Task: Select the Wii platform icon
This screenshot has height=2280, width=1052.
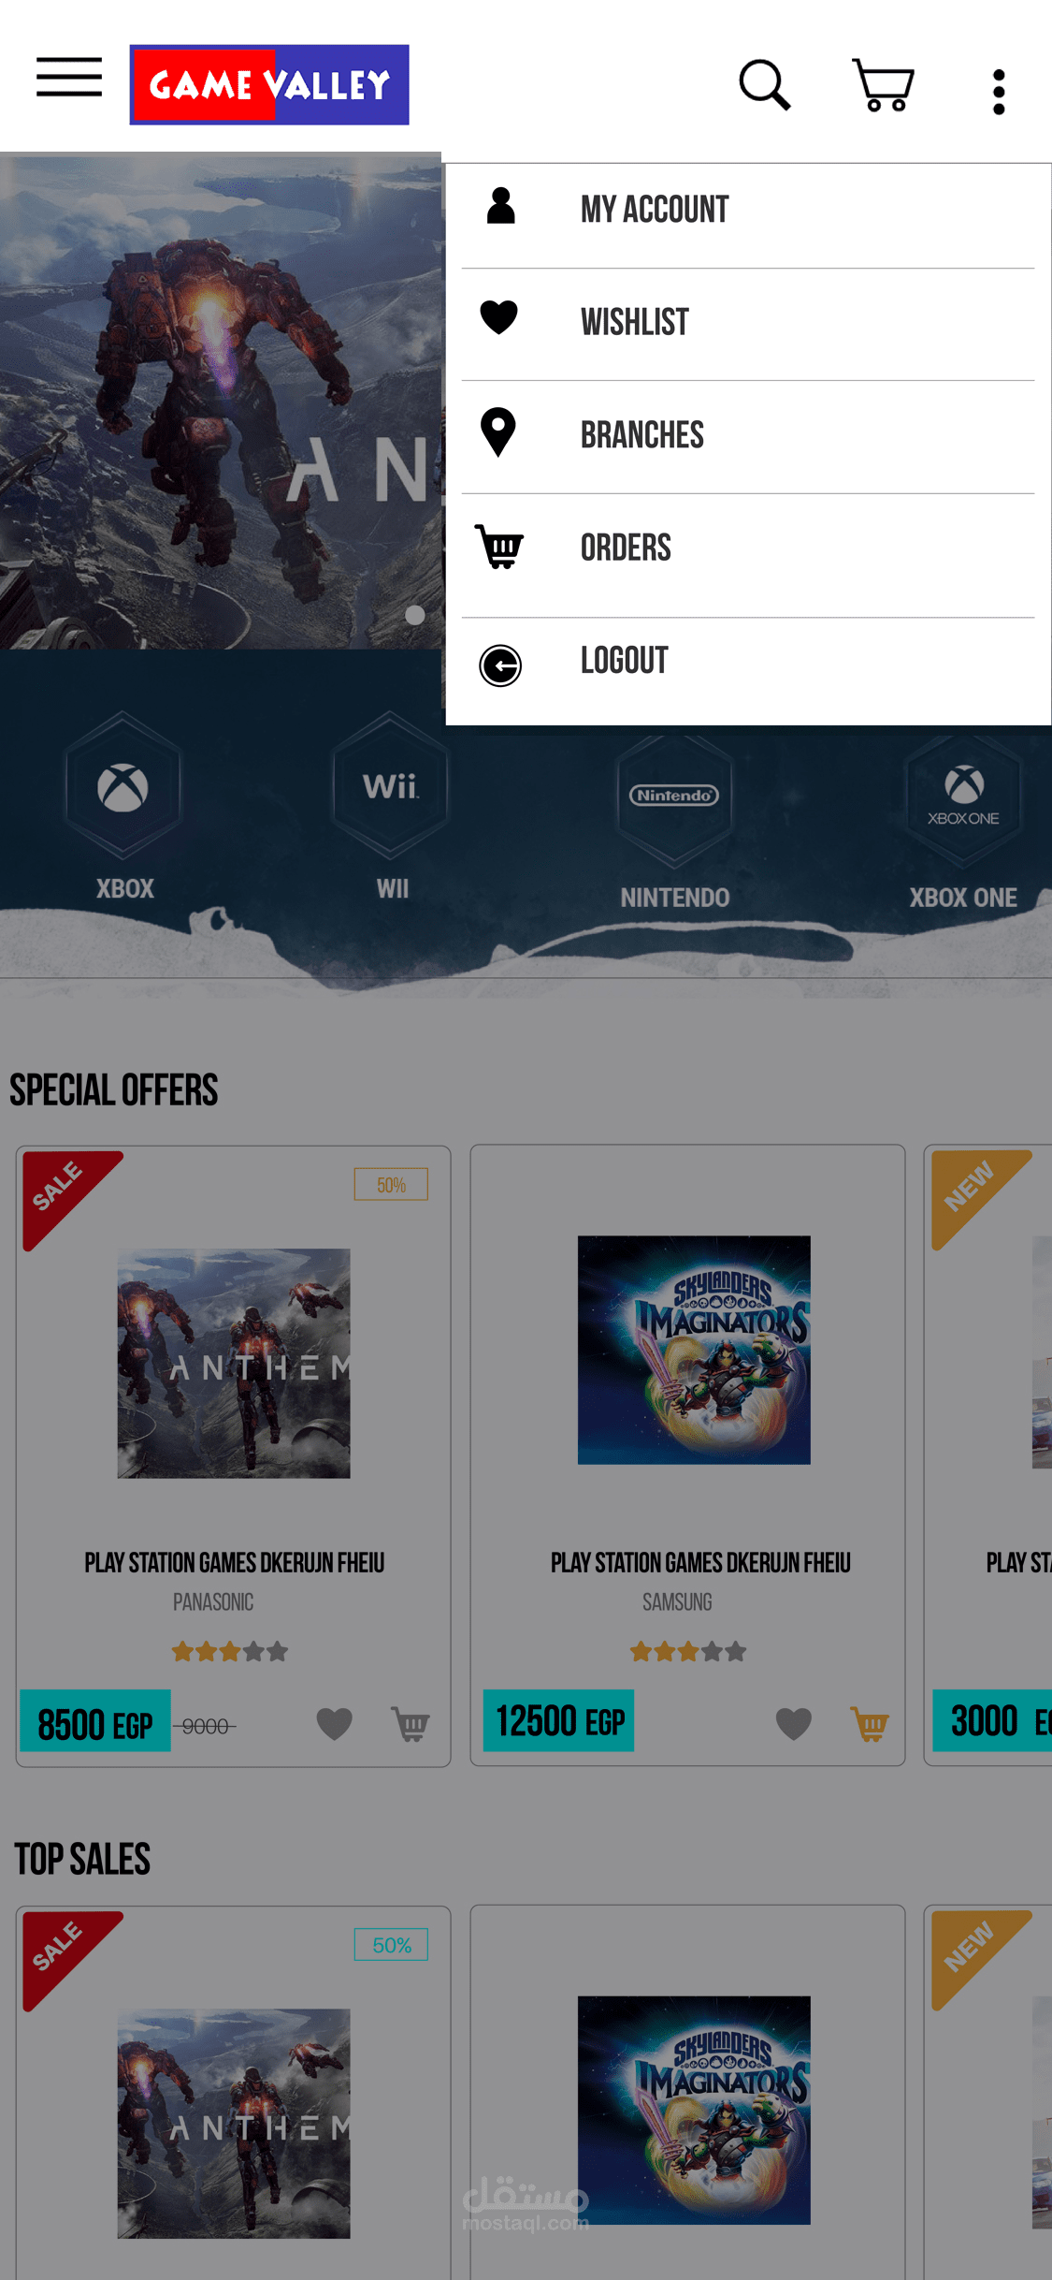Action: pos(391,807)
